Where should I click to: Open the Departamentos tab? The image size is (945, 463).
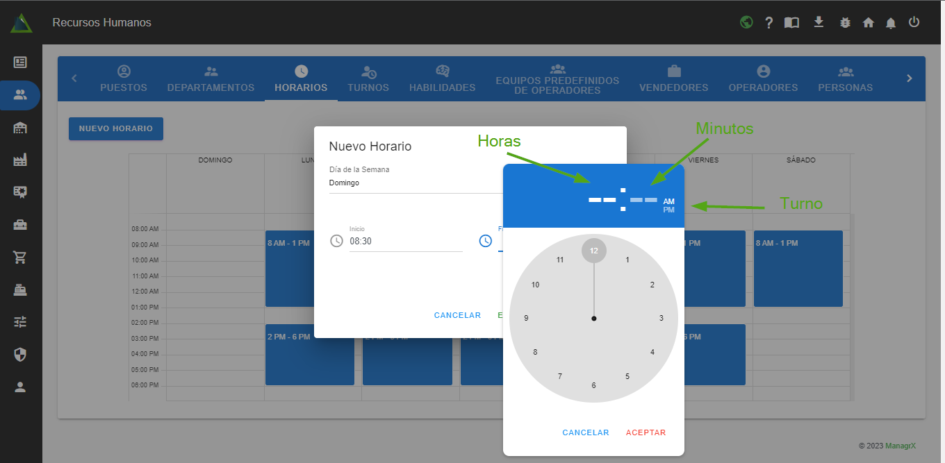(x=211, y=79)
